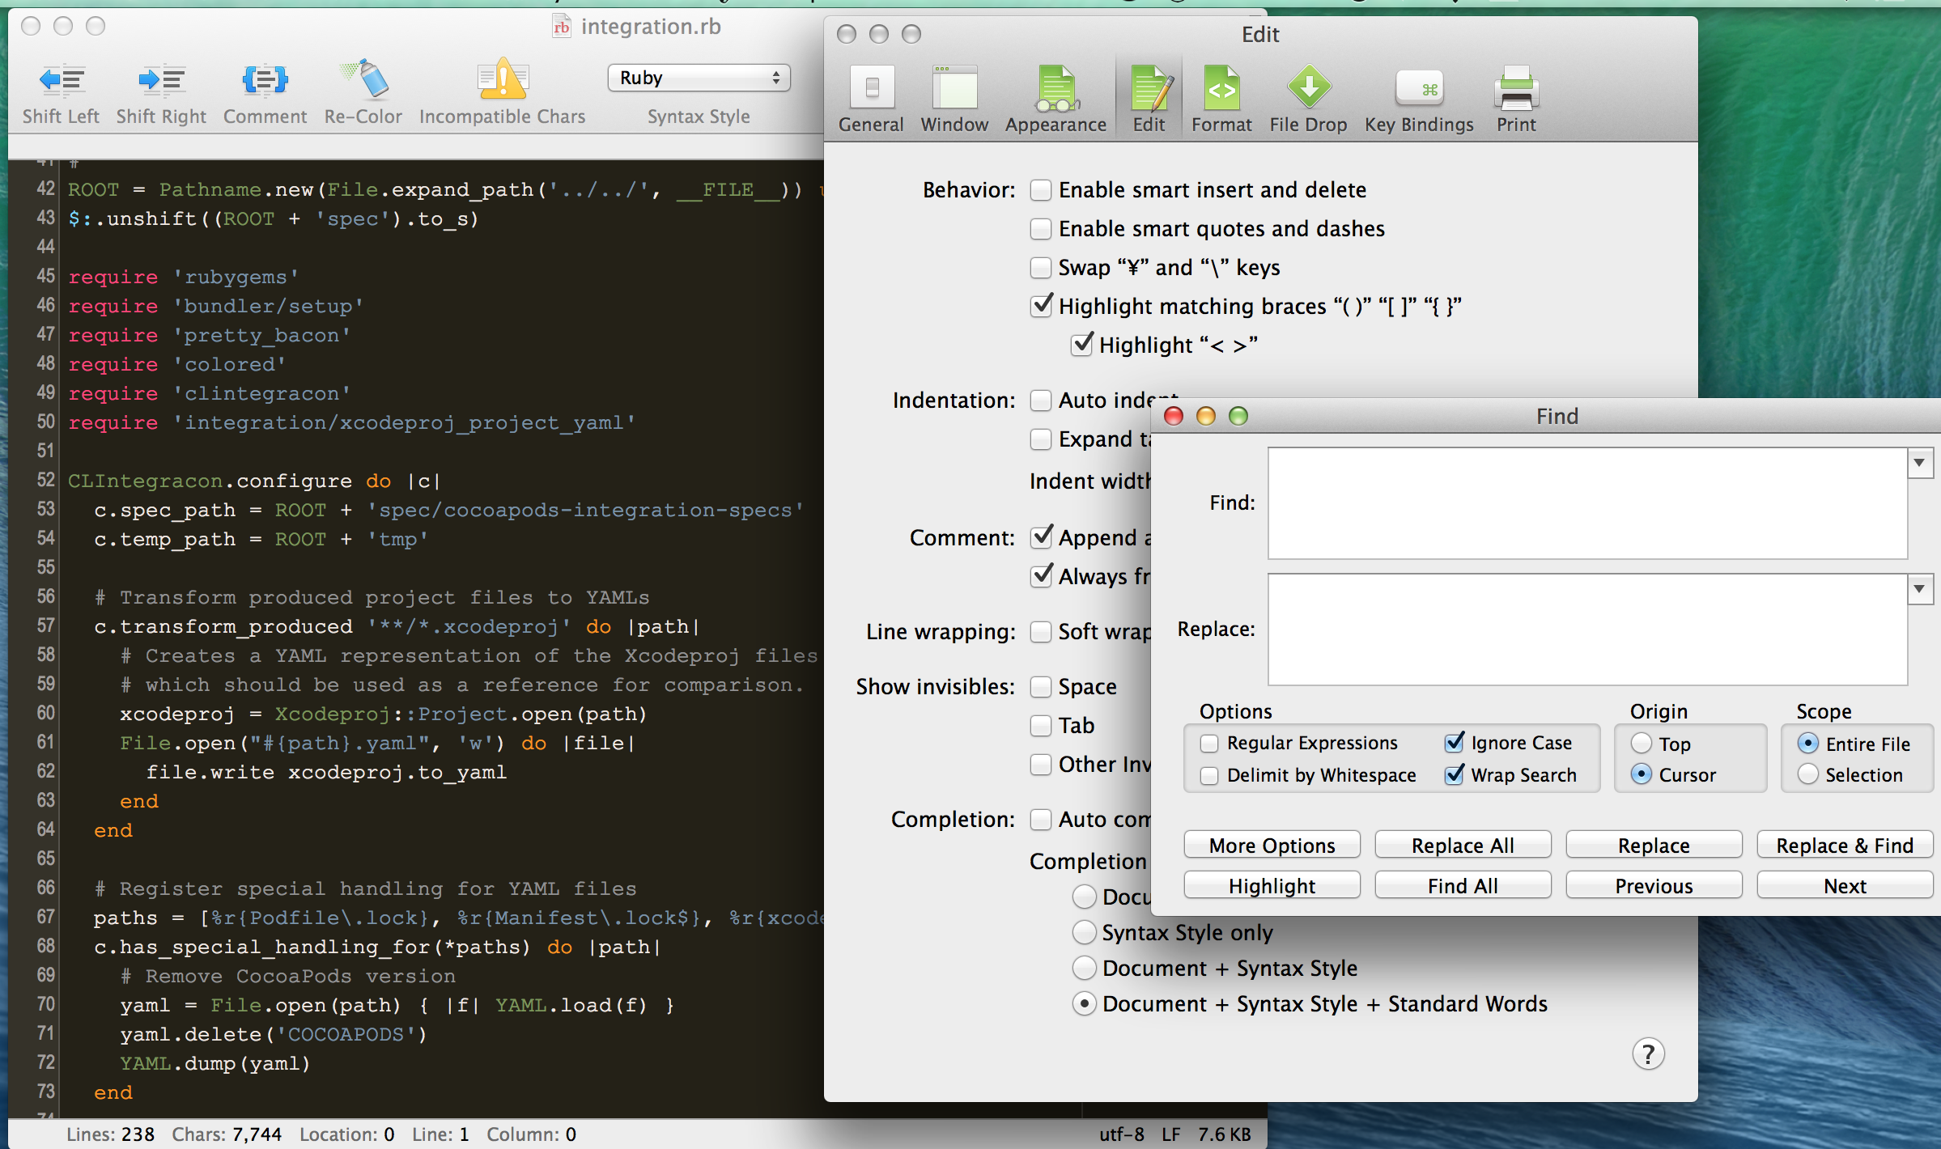Click the Re-Color spray icon
This screenshot has width=1941, height=1149.
tap(363, 80)
